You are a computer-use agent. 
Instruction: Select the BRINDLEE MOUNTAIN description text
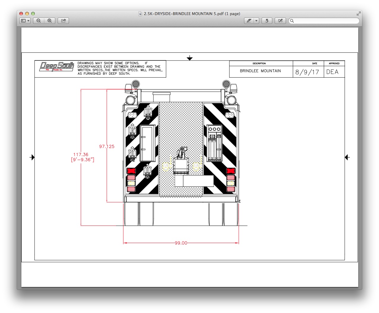coord(260,71)
